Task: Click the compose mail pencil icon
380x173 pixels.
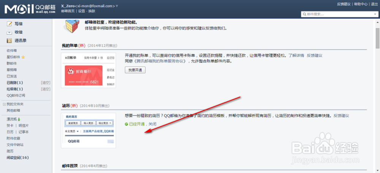Action: pos(9,24)
